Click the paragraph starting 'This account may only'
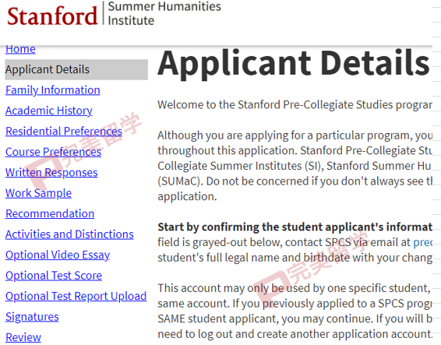 click(295, 312)
